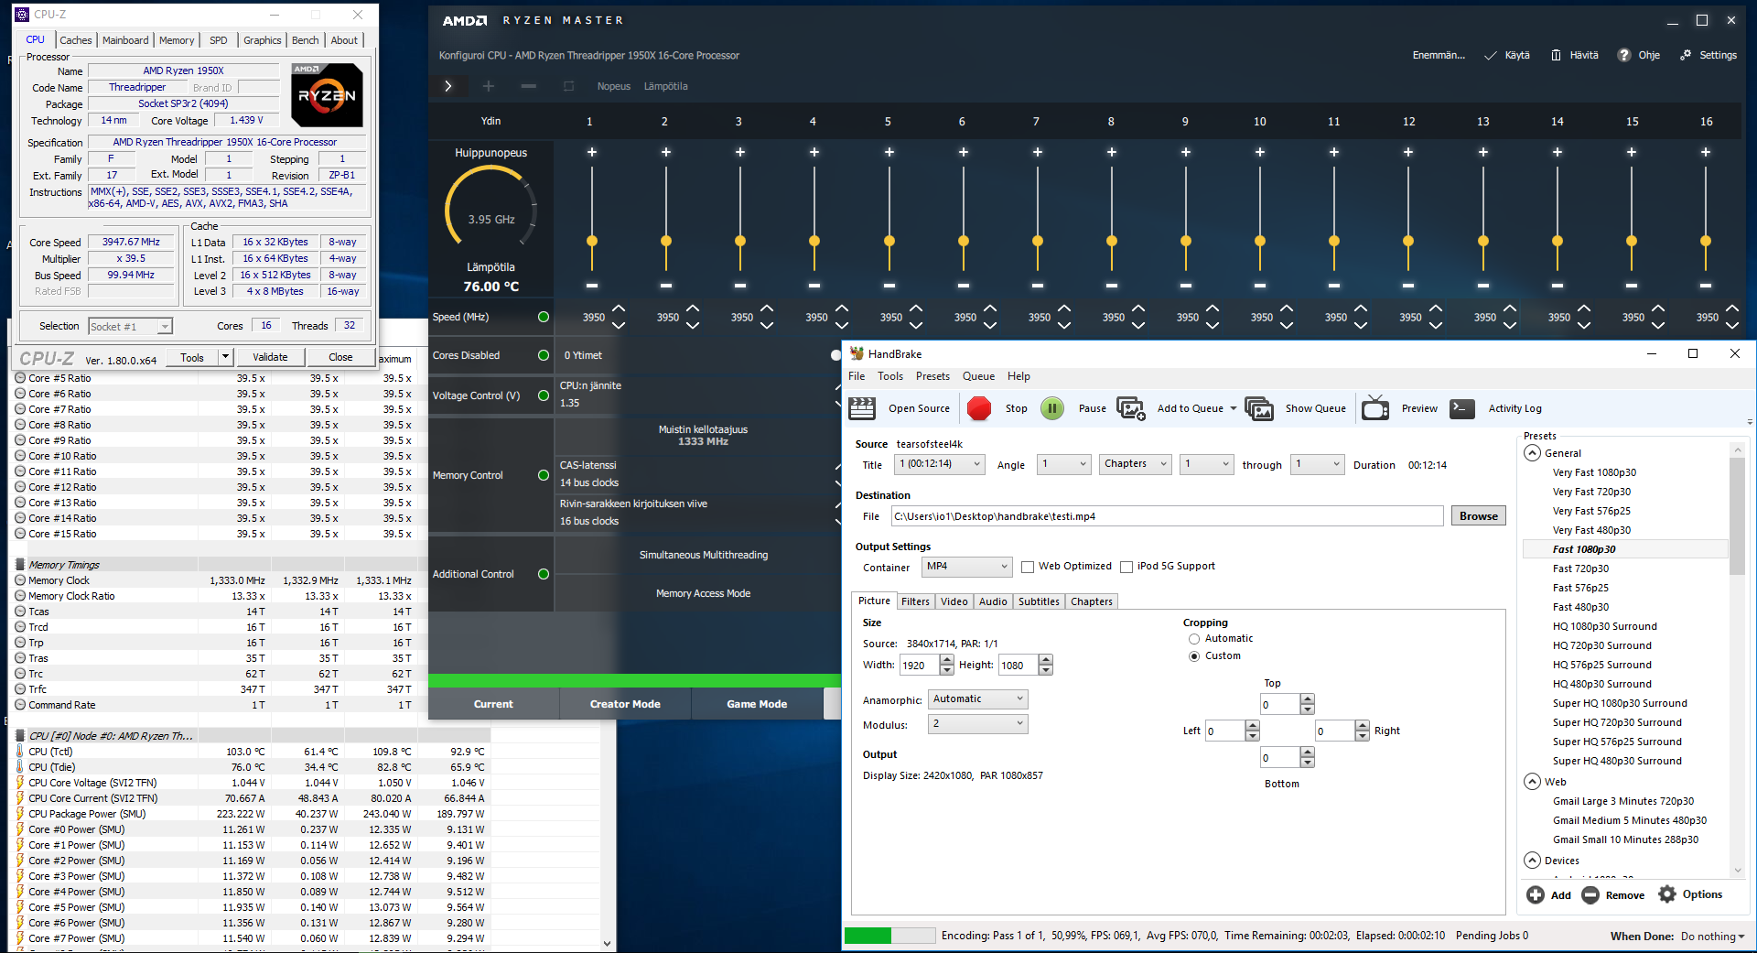Open the Container MP4 dropdown
This screenshot has height=953, width=1757.
click(966, 567)
